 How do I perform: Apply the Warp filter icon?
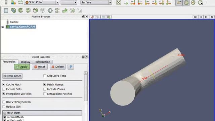tap(65, 10)
